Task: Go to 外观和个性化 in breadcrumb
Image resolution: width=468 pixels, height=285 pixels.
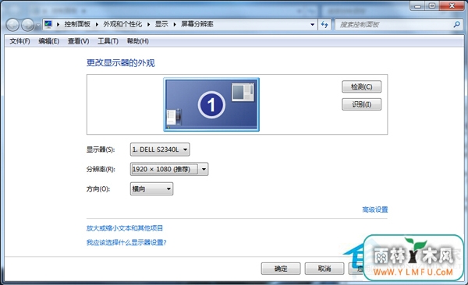Action: [x=122, y=24]
